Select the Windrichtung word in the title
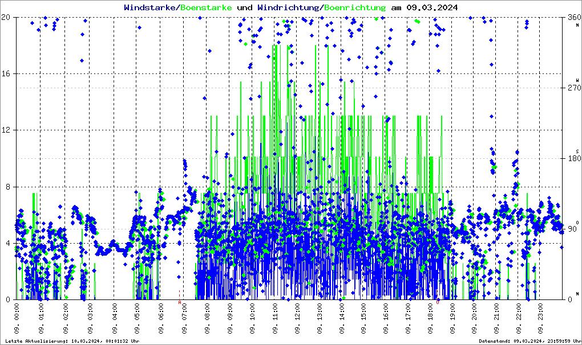 tap(288, 7)
